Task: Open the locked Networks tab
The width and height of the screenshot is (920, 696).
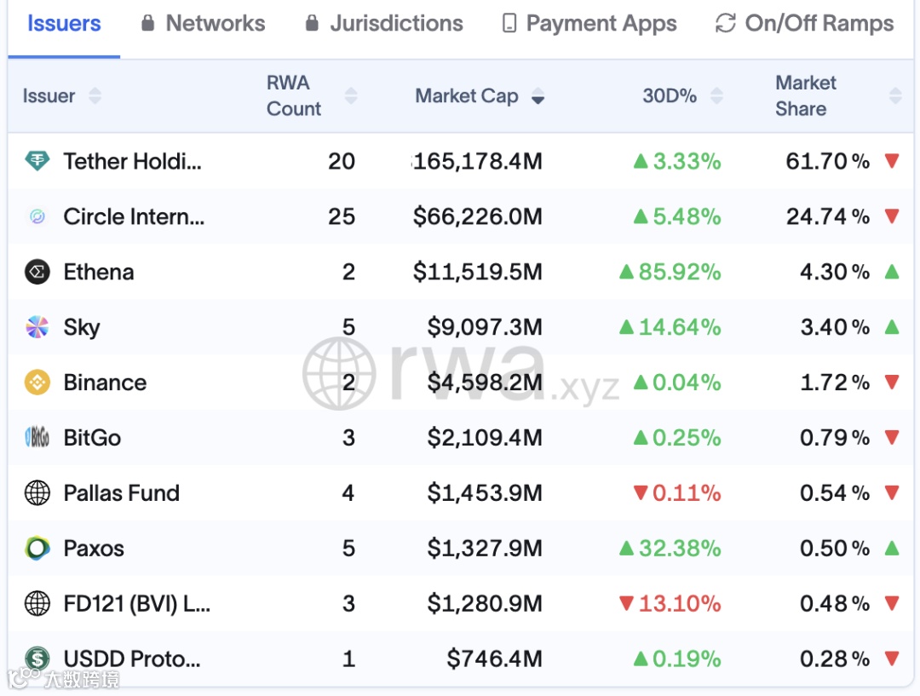Action: click(203, 24)
